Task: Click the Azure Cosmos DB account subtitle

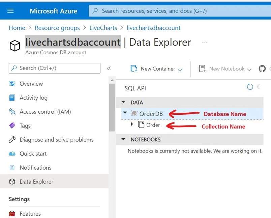Action: pos(56,52)
